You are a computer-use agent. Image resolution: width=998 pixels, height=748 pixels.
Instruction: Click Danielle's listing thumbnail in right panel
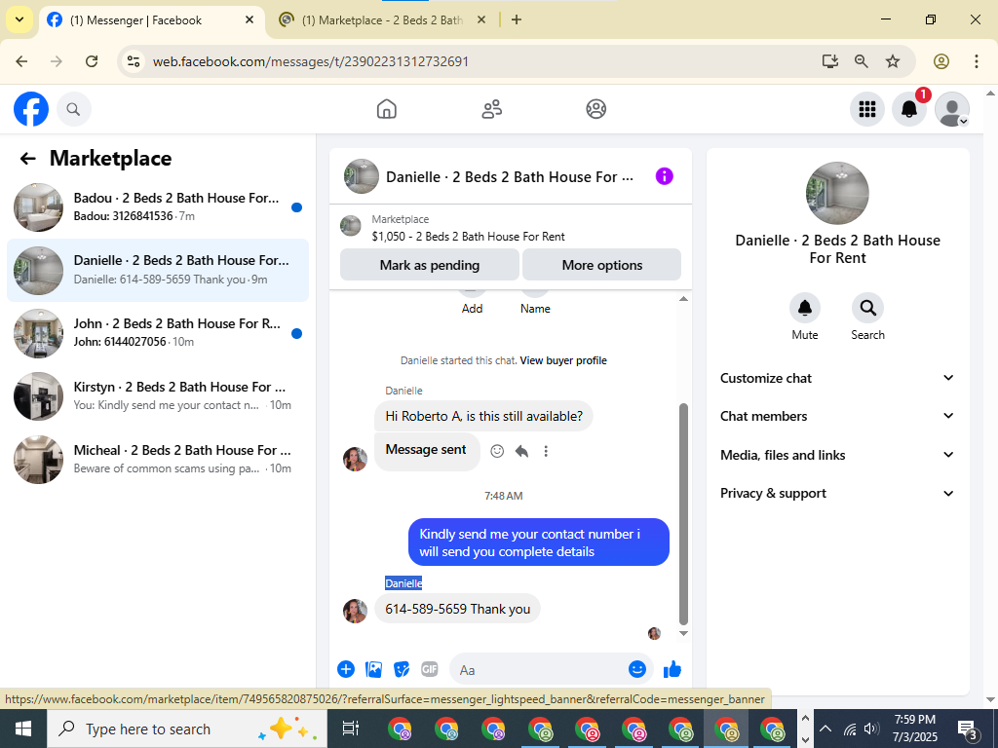[837, 193]
